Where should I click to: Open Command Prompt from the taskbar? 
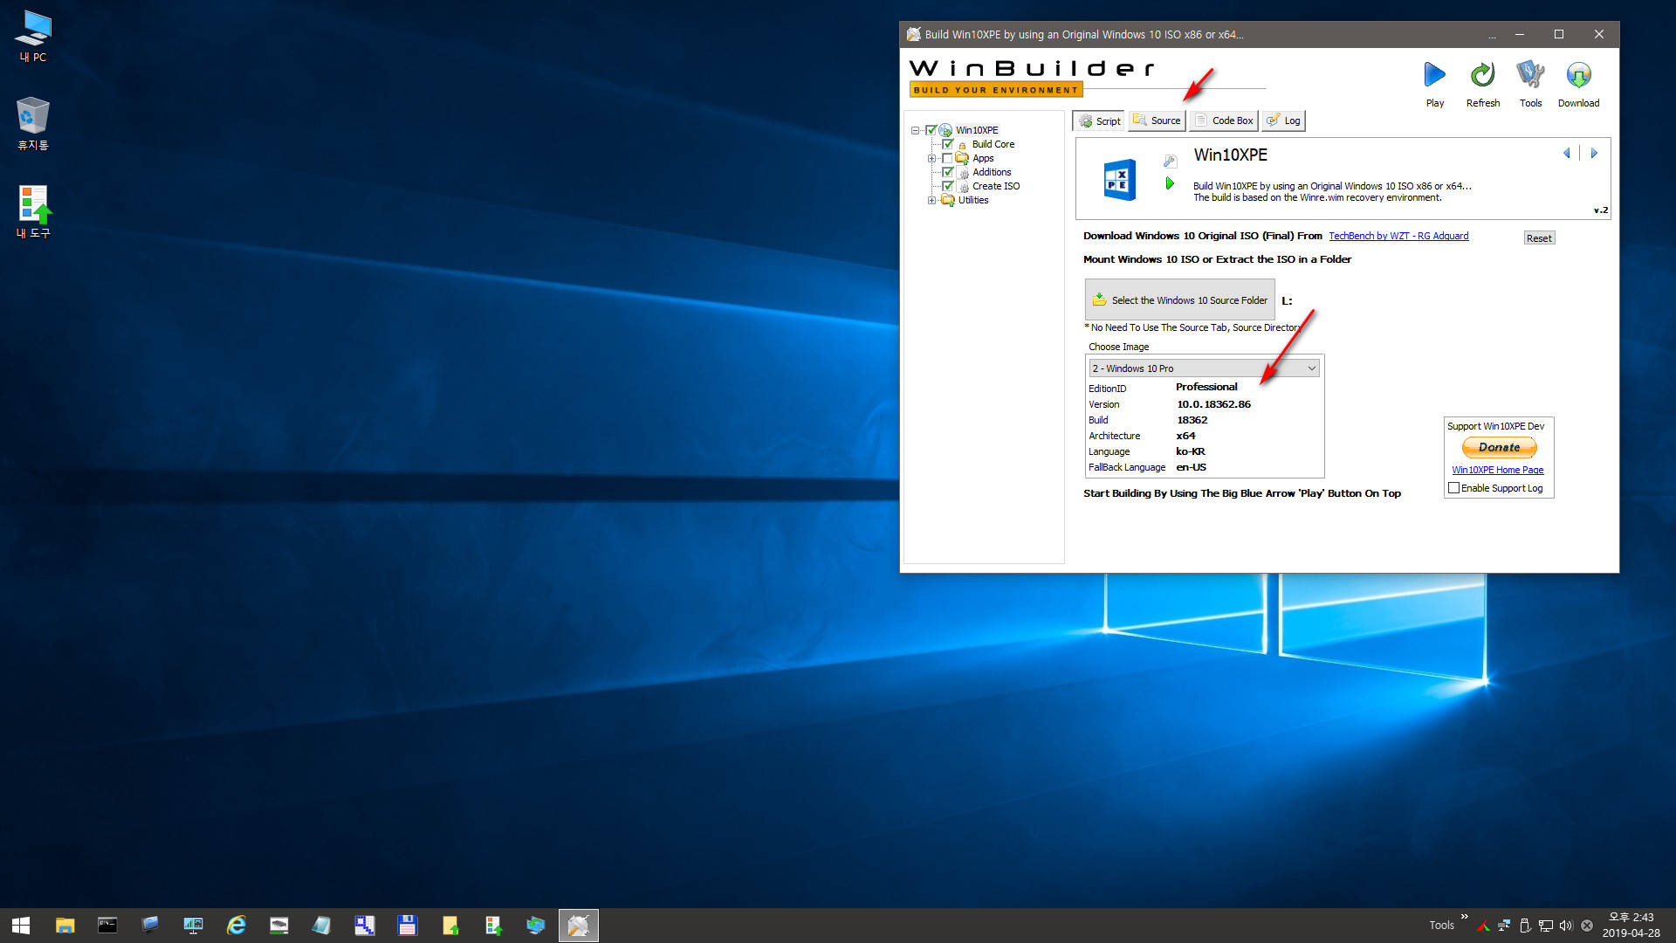coord(107,926)
